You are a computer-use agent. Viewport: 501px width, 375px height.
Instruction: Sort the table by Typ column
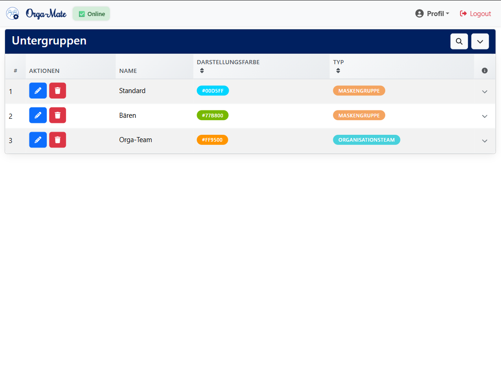click(x=338, y=71)
